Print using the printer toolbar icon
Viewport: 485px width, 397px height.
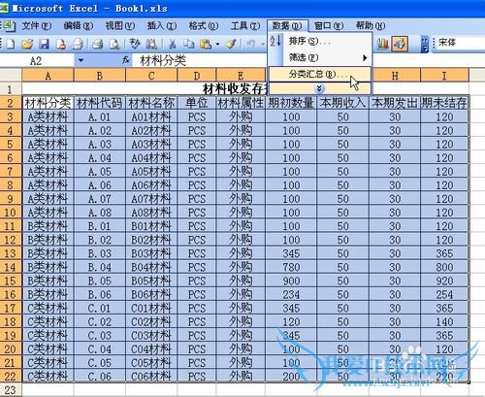(x=97, y=44)
